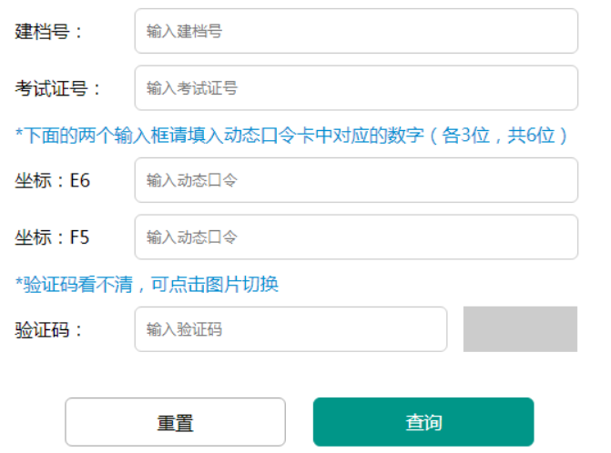Click the 输入验证码 placeholder text
The image size is (611, 453).
click(185, 330)
